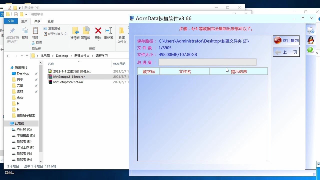Image resolution: width=320 pixels, height=180 pixels.
Task: Open the quick access toolbar dropdown in 编程学习
Action: pos(26,14)
